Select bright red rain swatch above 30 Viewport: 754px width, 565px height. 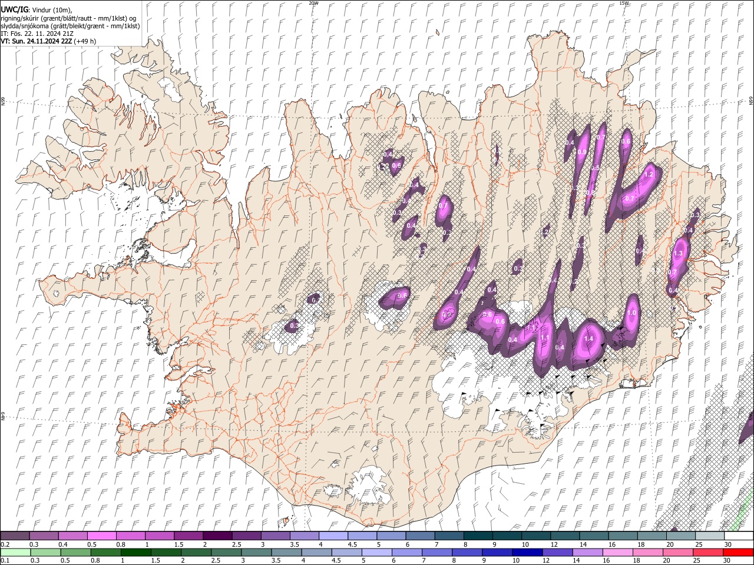(x=738, y=552)
